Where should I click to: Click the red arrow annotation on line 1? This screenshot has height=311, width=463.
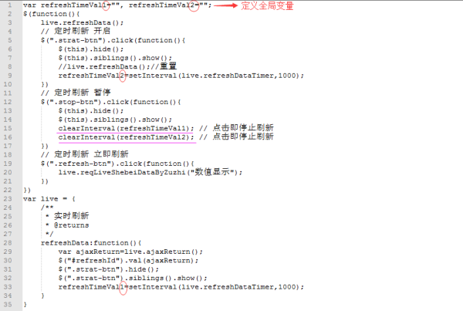click(225, 5)
